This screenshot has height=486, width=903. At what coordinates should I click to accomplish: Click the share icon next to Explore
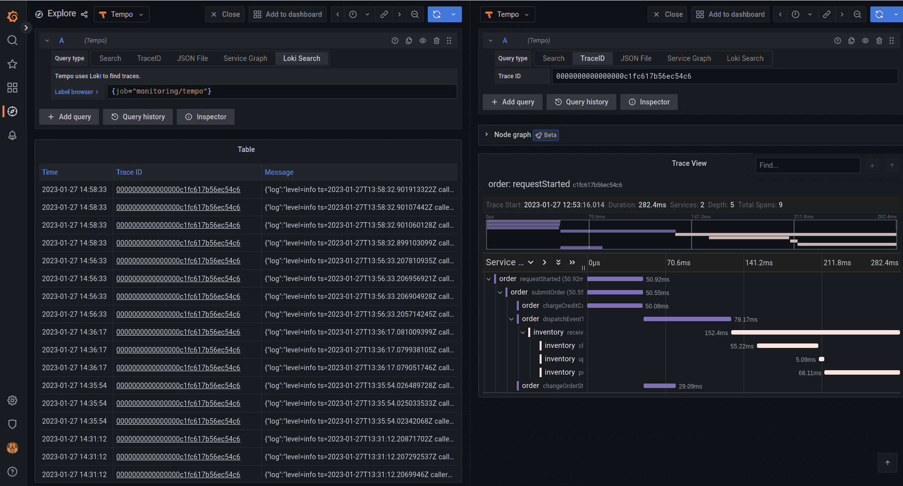click(84, 14)
